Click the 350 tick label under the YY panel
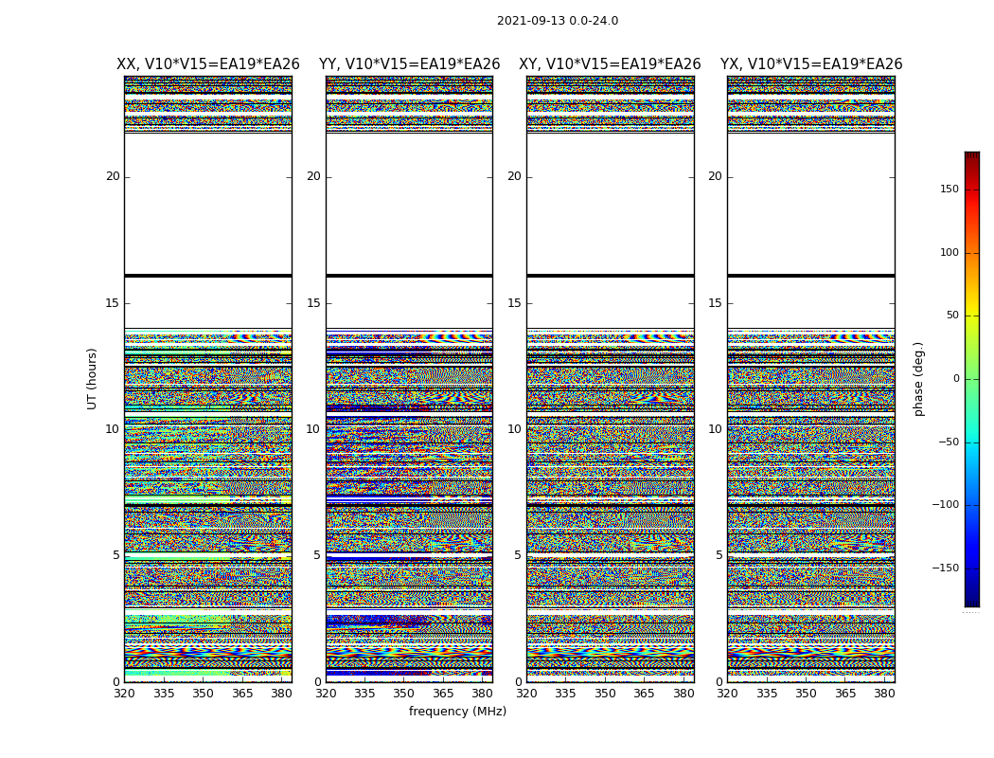Screen dimensions: 994x758 [404, 694]
